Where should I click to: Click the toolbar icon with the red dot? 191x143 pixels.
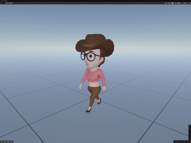10,3
